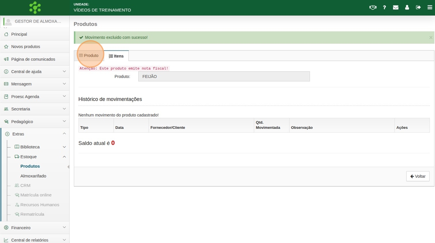Collapse the Extras menu chevron
The image size is (435, 243).
click(64, 134)
